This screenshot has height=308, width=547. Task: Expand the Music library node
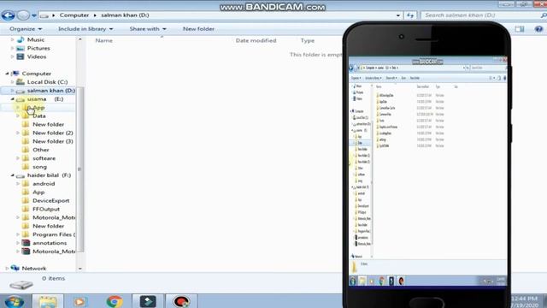(12, 40)
